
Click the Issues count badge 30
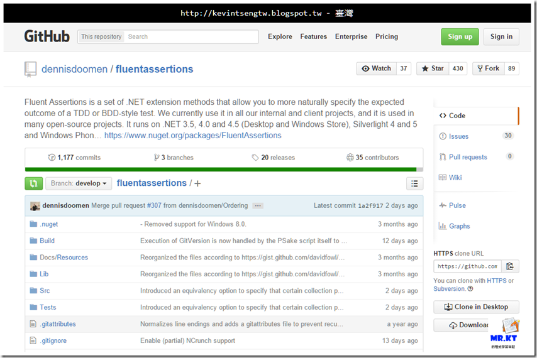(508, 136)
